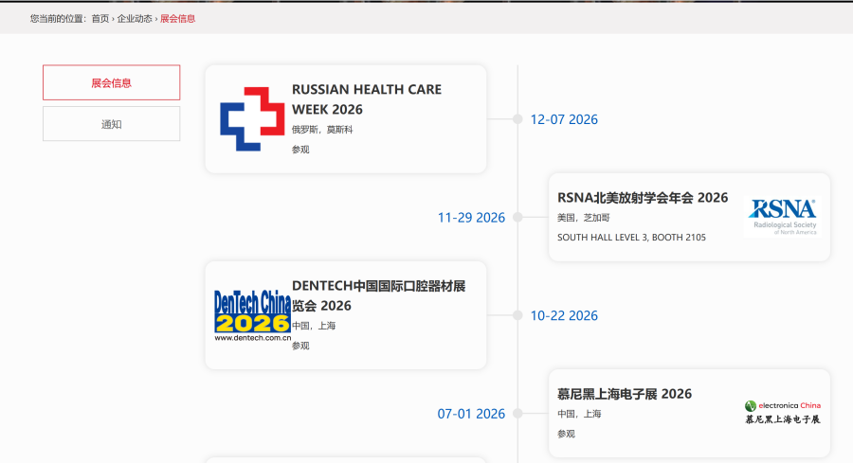
Task: Click timeline dot beside 11-29 2026
Action: pyautogui.click(x=517, y=218)
